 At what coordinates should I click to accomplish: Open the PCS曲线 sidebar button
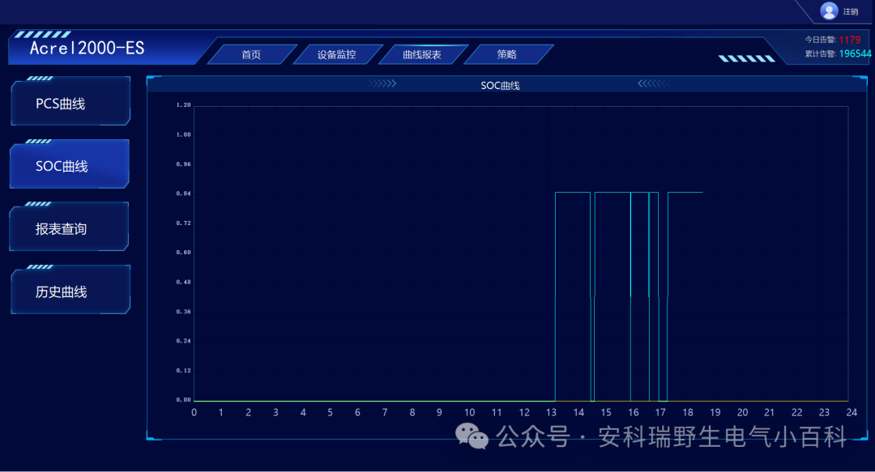pyautogui.click(x=70, y=103)
